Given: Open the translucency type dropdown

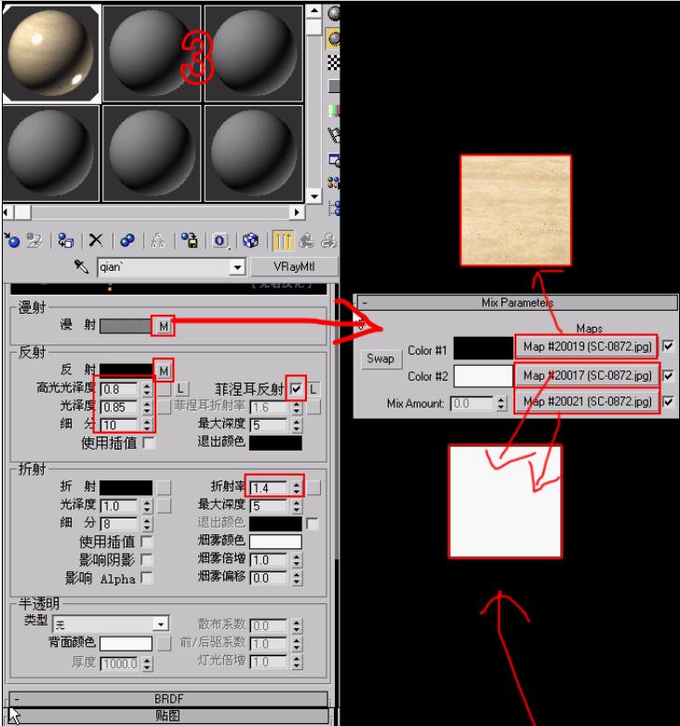Looking at the screenshot, I should pyautogui.click(x=161, y=623).
